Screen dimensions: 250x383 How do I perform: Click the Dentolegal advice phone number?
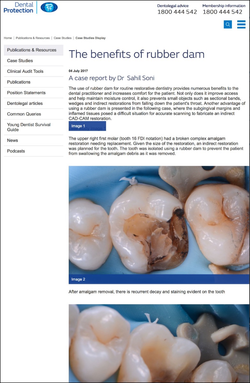[x=177, y=12]
